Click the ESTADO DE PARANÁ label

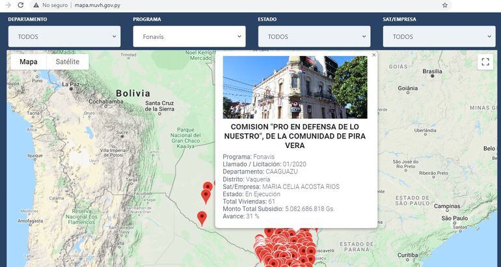tap(357, 247)
